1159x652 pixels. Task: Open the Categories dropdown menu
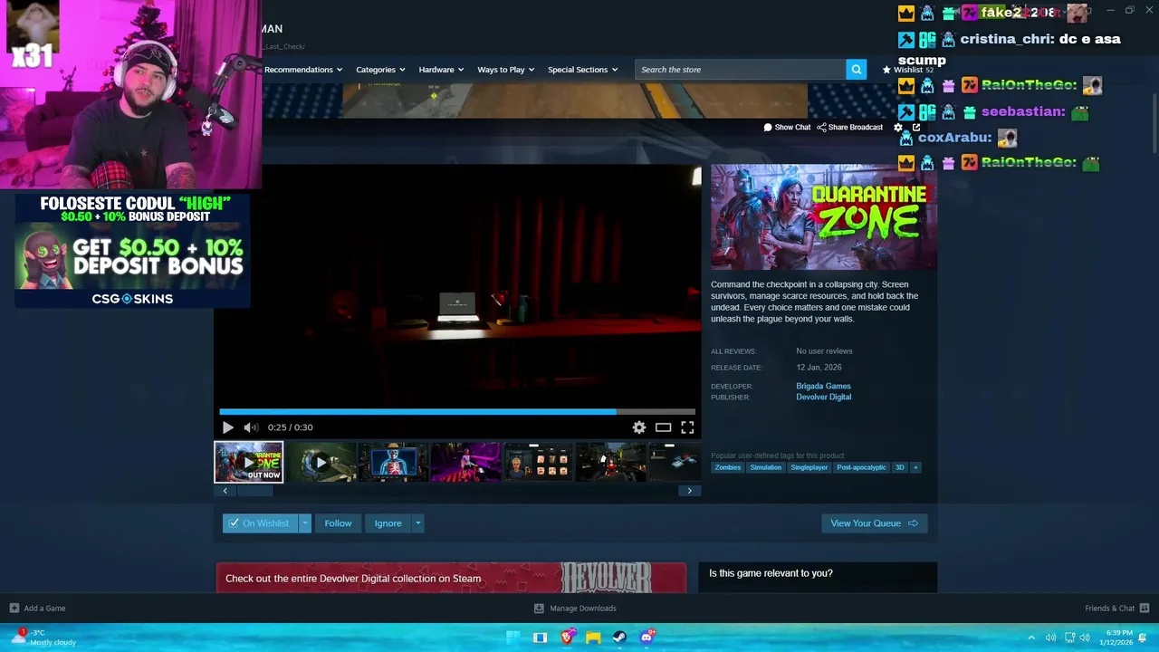point(380,70)
